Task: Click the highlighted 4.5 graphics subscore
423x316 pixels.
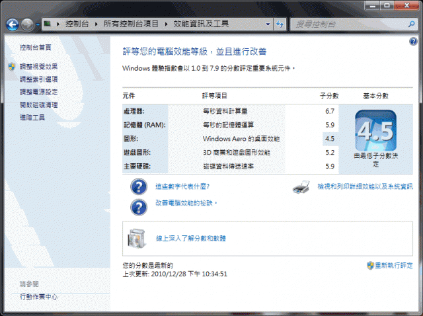Action: tap(330, 139)
